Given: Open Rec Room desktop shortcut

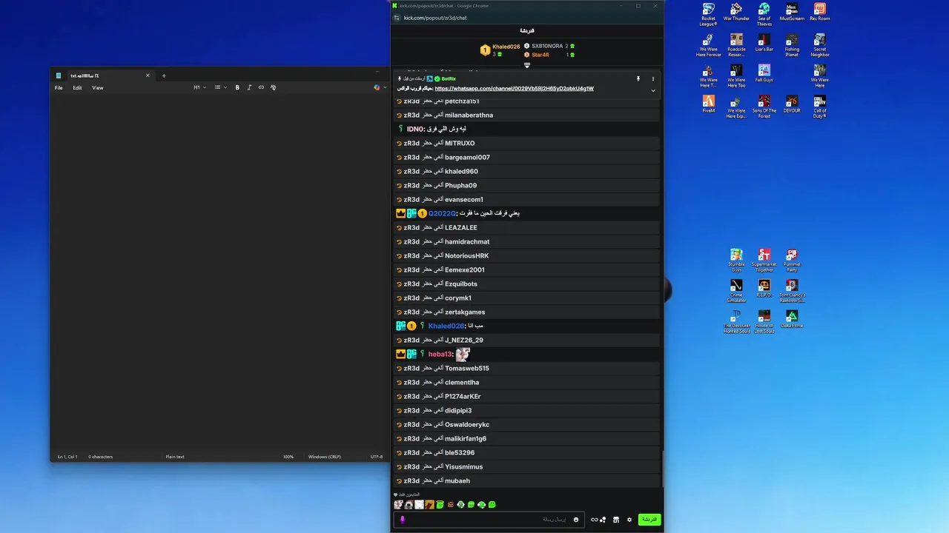Looking at the screenshot, I should point(820,12).
